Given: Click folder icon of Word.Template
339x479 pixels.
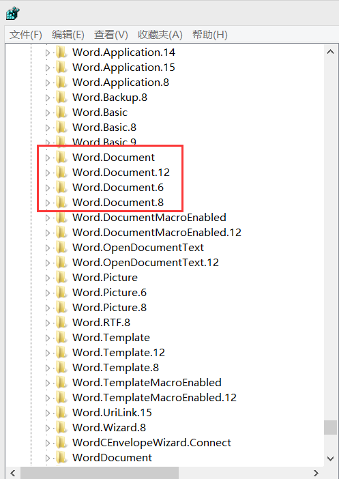Looking at the screenshot, I should coord(61,337).
